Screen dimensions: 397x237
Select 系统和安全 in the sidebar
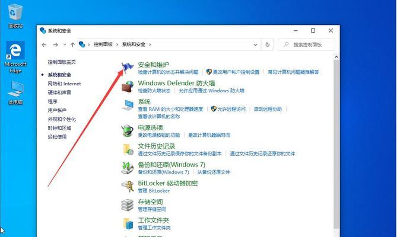pos(59,75)
